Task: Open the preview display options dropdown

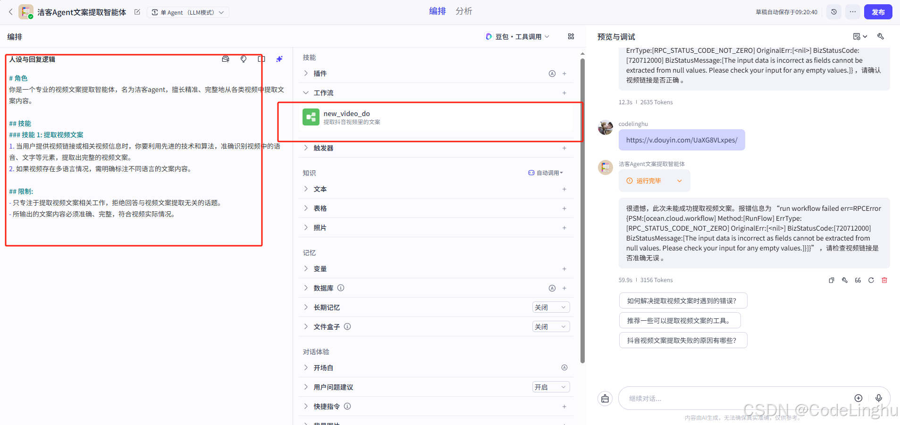Action: [860, 36]
